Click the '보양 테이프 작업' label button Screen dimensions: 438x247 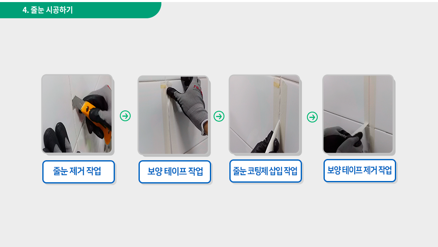point(175,172)
